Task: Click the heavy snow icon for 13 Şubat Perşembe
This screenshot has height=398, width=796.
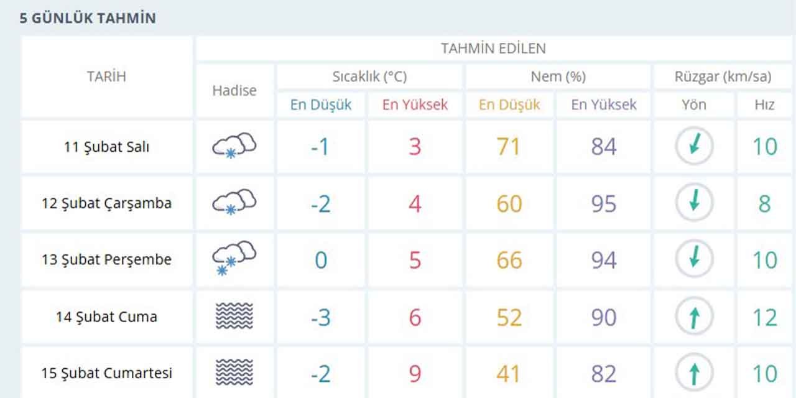Action: [x=234, y=258]
